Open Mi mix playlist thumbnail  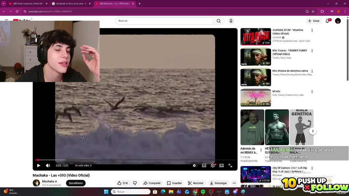coord(256,98)
